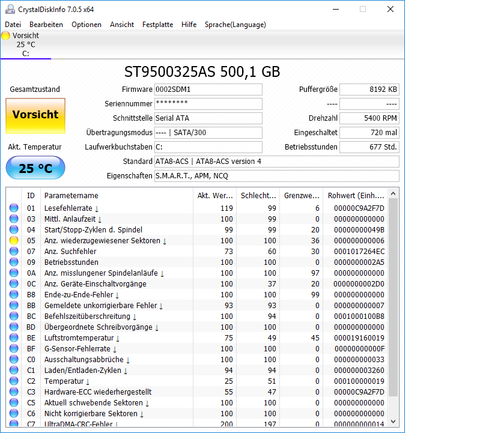492x433 pixels.
Task: Click the ID column header
Action: click(x=31, y=195)
